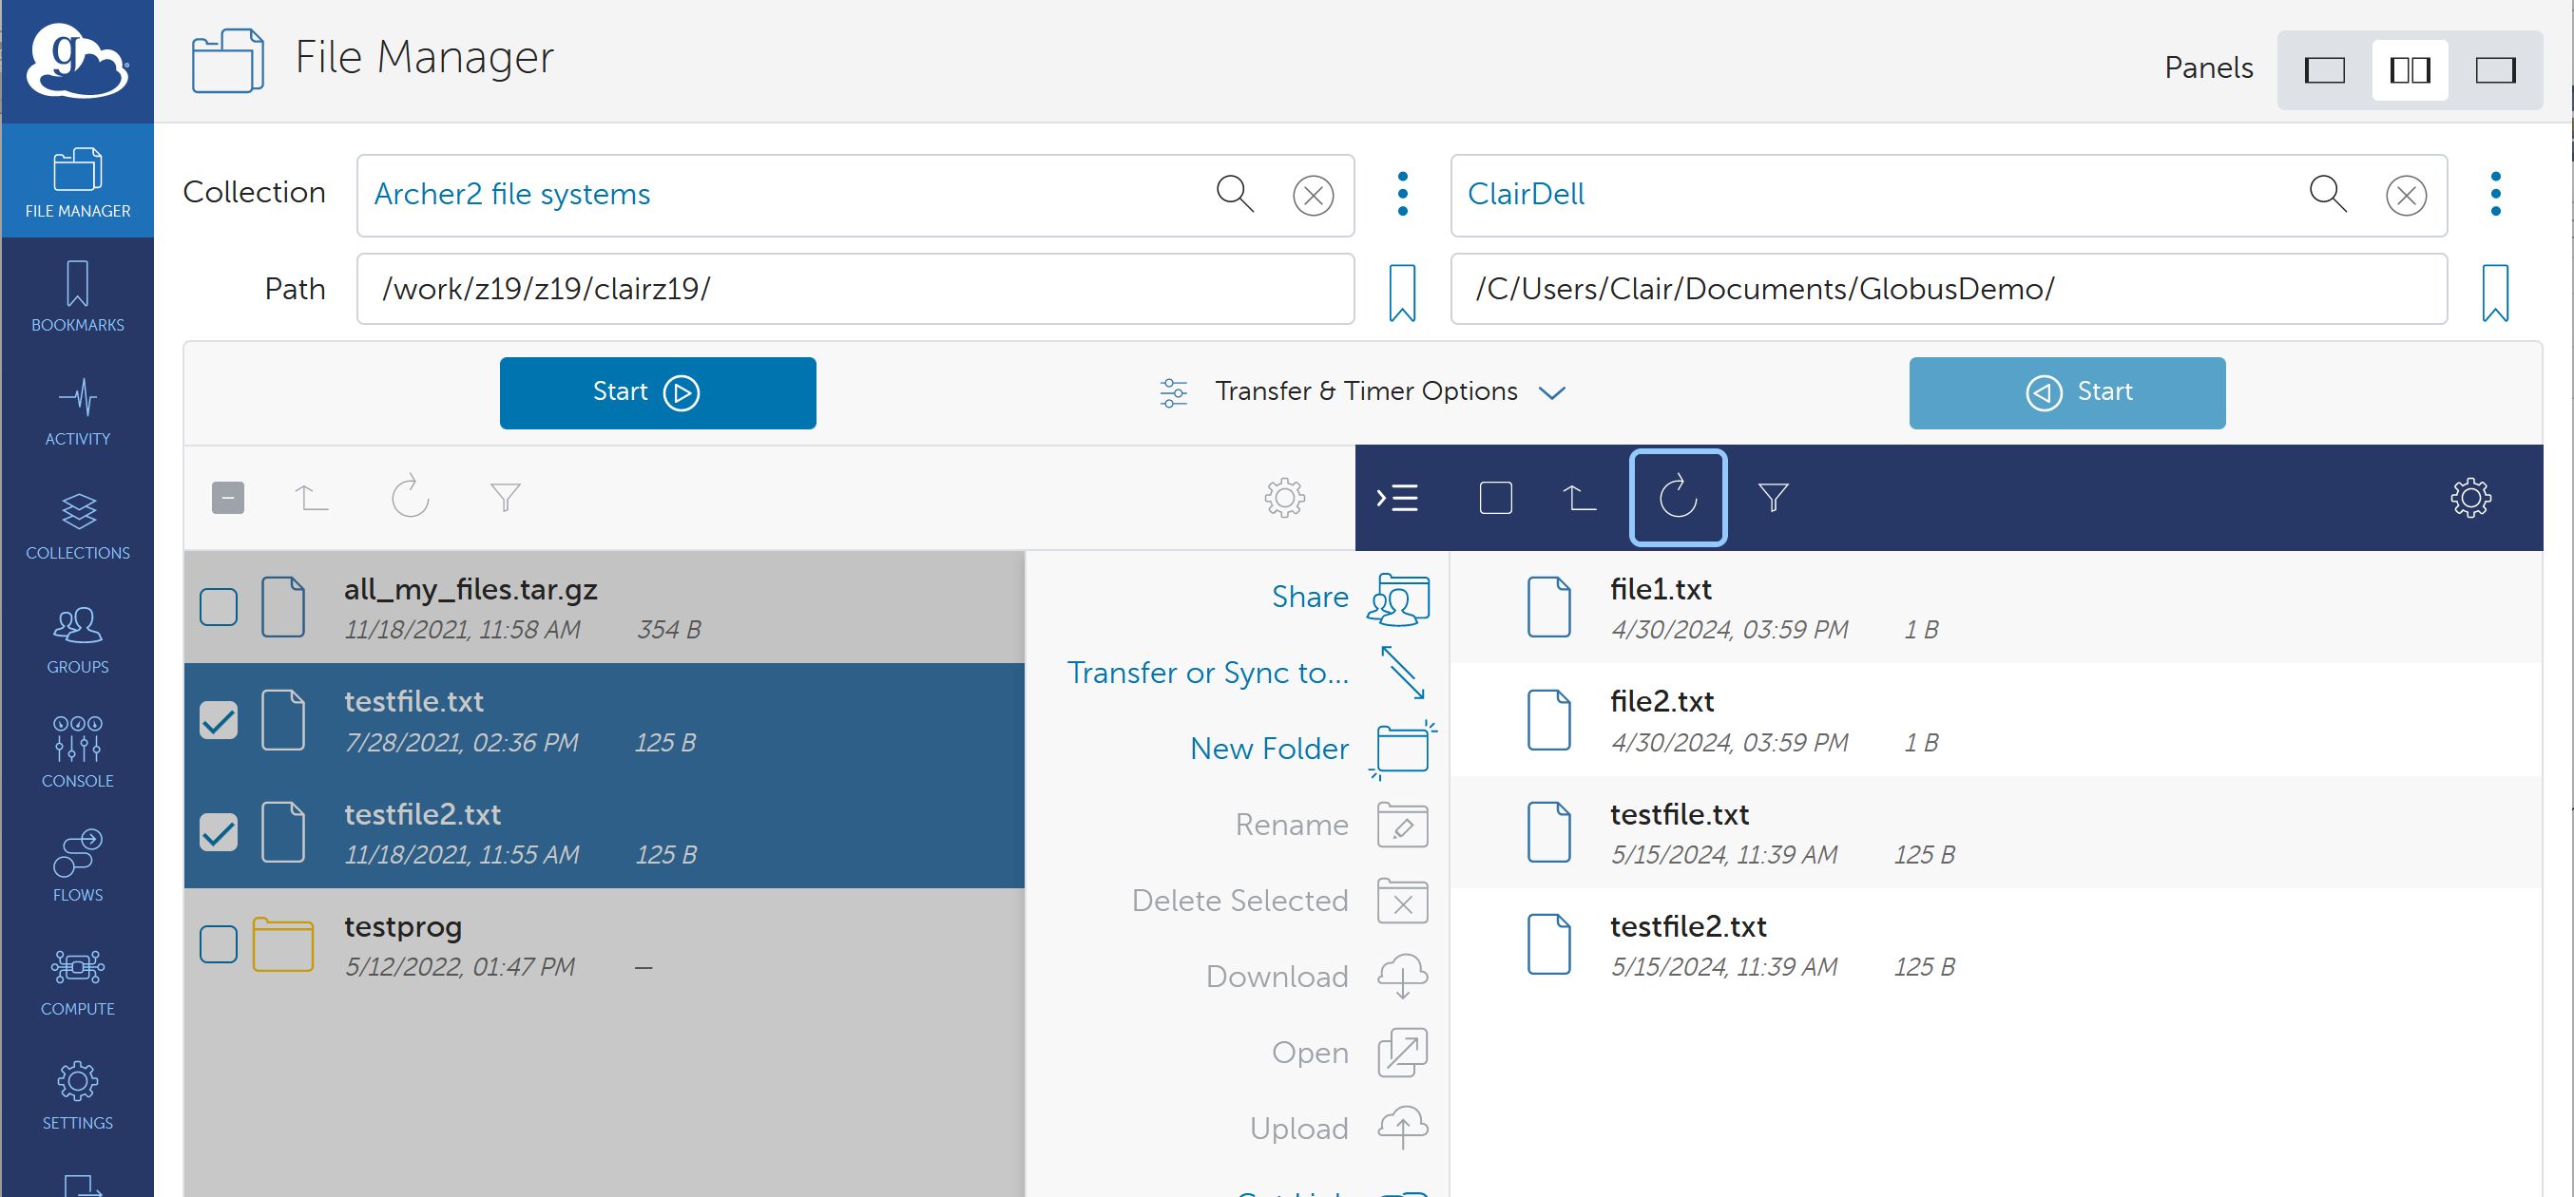Select File Manager in the sidebar

[x=77, y=180]
